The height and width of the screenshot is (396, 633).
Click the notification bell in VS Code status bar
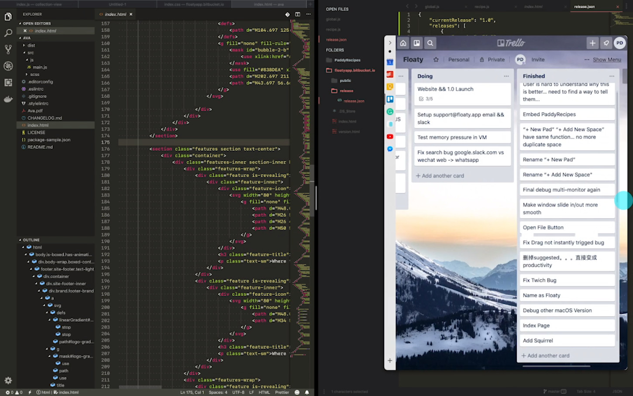307,392
